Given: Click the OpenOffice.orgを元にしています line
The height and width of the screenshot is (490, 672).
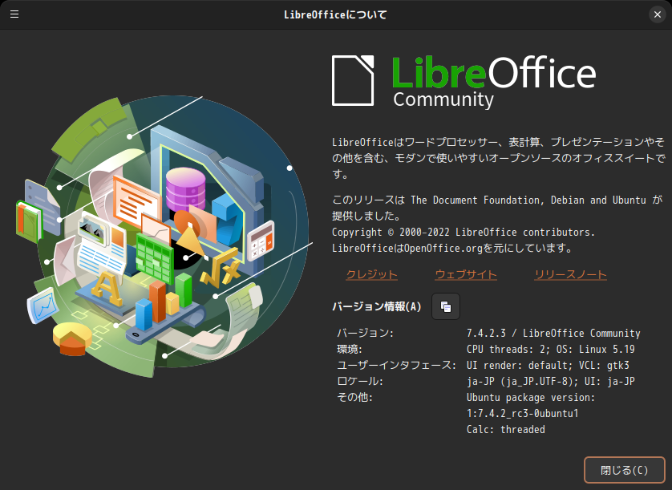Looking at the screenshot, I should (452, 249).
